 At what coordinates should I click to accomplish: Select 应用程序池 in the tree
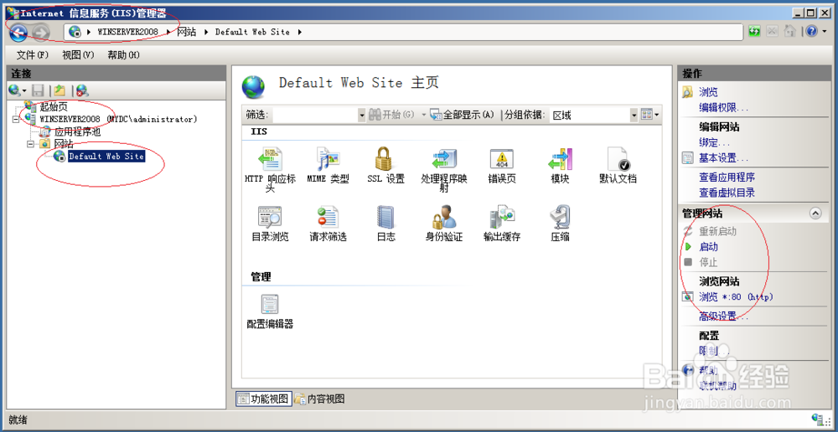click(x=77, y=132)
